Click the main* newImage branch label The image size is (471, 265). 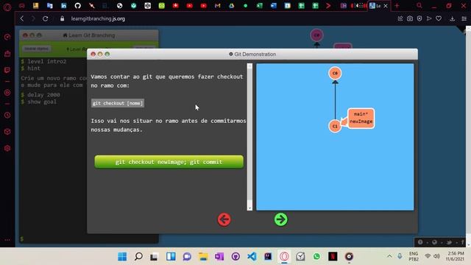(361, 118)
